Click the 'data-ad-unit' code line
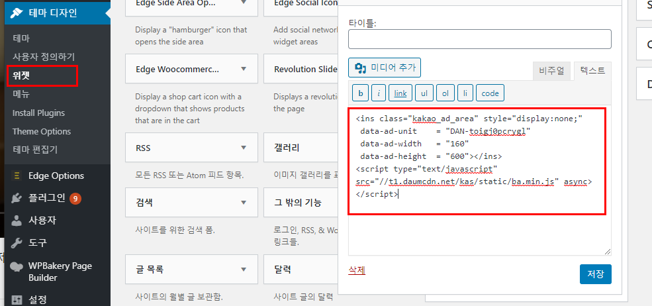The width and height of the screenshot is (652, 306). (445, 132)
